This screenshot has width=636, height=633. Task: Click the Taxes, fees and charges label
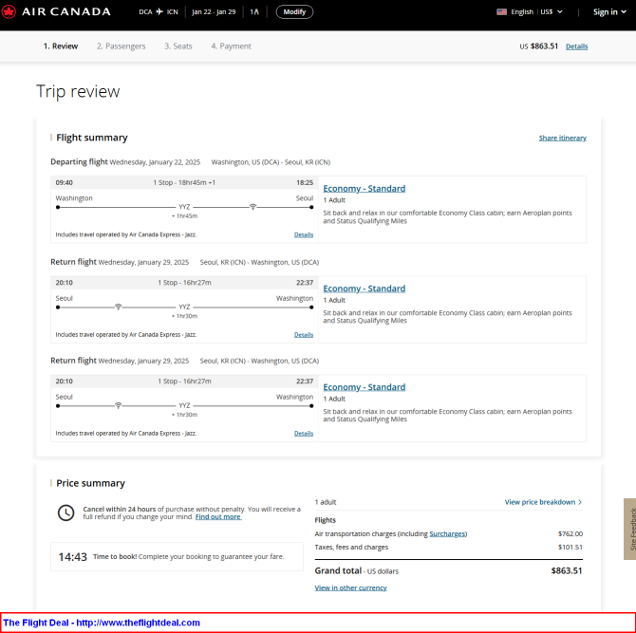pyautogui.click(x=351, y=548)
